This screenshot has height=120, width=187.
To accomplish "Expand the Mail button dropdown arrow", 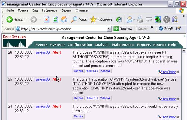I will (134, 19).
